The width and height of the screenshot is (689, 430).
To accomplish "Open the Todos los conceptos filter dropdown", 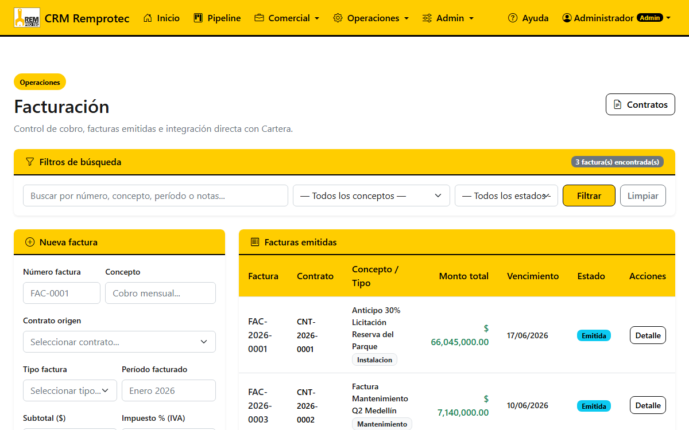I will pos(371,196).
